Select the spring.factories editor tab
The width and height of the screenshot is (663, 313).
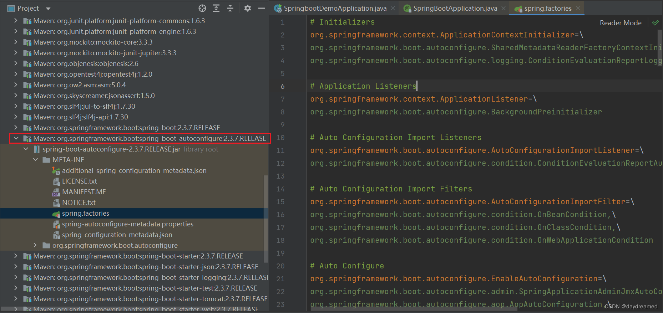[x=548, y=8]
